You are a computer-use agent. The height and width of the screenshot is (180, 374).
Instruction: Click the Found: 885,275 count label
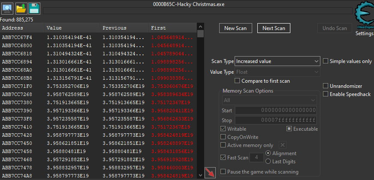pyautogui.click(x=17, y=20)
